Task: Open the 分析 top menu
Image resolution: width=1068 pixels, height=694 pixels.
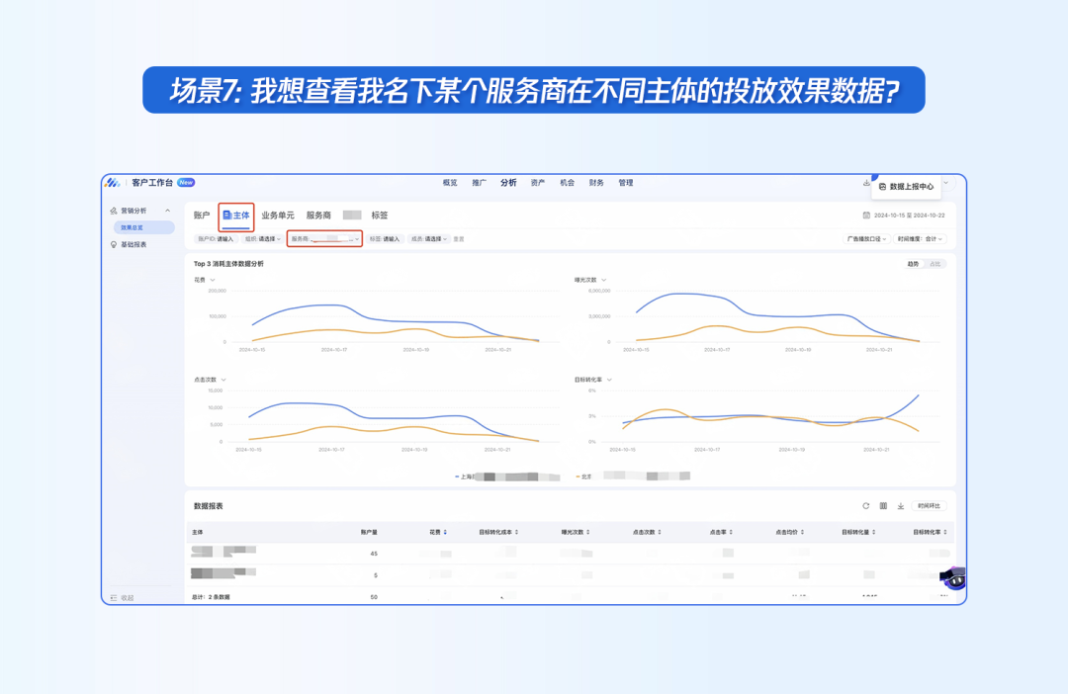Action: tap(509, 183)
